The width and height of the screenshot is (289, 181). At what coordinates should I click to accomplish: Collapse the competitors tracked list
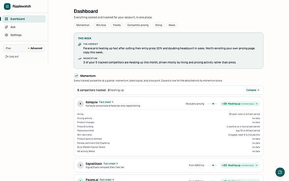point(253,90)
